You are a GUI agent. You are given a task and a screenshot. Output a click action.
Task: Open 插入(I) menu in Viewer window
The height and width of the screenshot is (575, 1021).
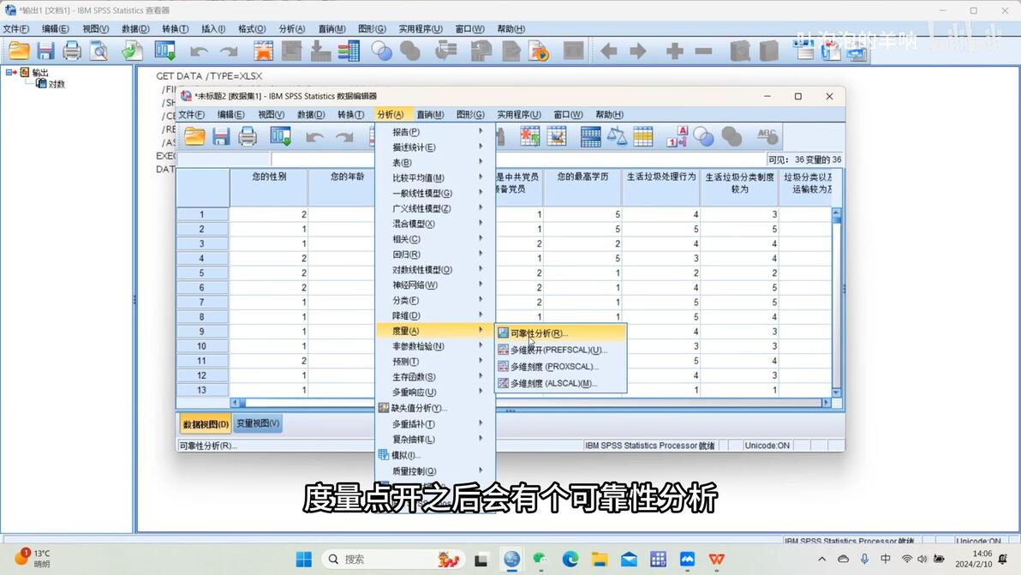point(213,28)
